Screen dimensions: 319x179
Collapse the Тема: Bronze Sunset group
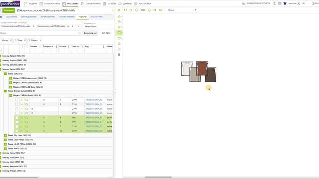(x=5, y=91)
